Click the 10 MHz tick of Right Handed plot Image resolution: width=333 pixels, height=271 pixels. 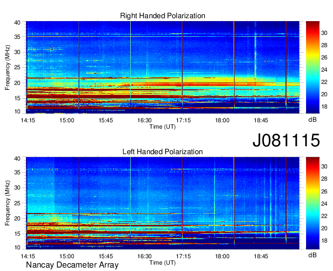(x=17, y=111)
